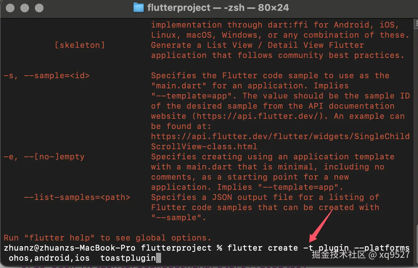Screen dimensions: 418x268
Task: Click the "掘金技术社区 @ xq9527" watermark
Action: (x=361, y=255)
